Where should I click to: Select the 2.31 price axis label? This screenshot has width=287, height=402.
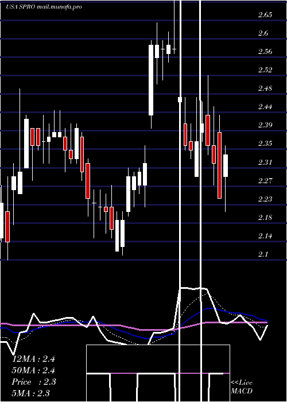pos(265,162)
